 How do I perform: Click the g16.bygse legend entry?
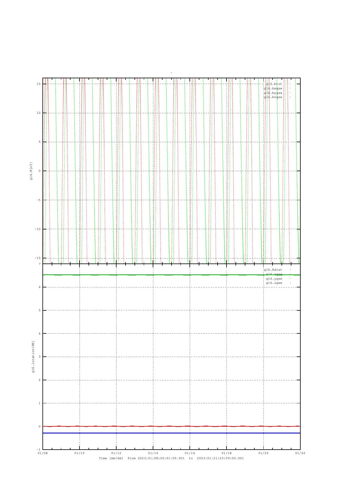coord(273,93)
